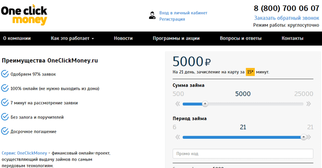
Task: Click the user account person icon
Action: click(x=152, y=16)
